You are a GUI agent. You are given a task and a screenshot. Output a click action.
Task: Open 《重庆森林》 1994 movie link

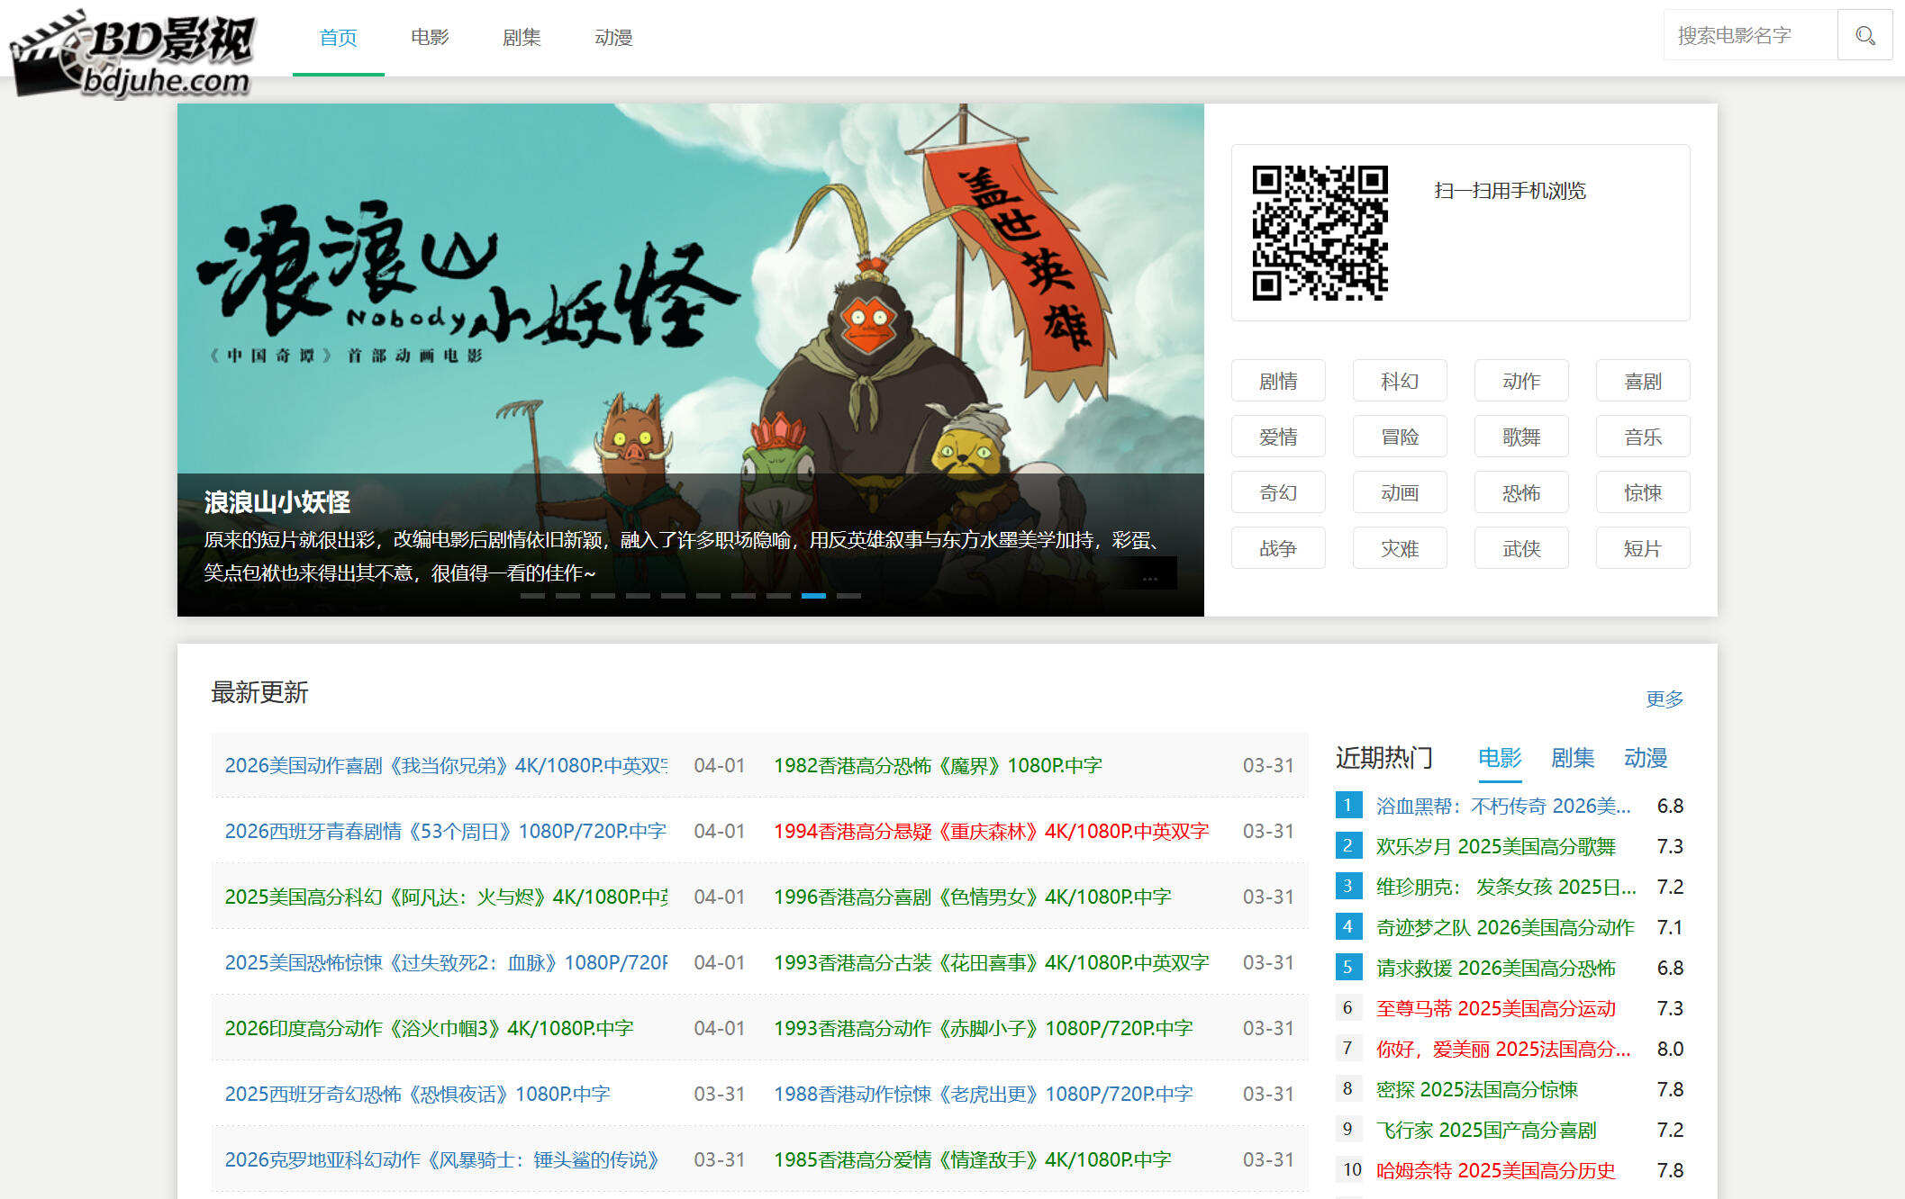click(991, 831)
